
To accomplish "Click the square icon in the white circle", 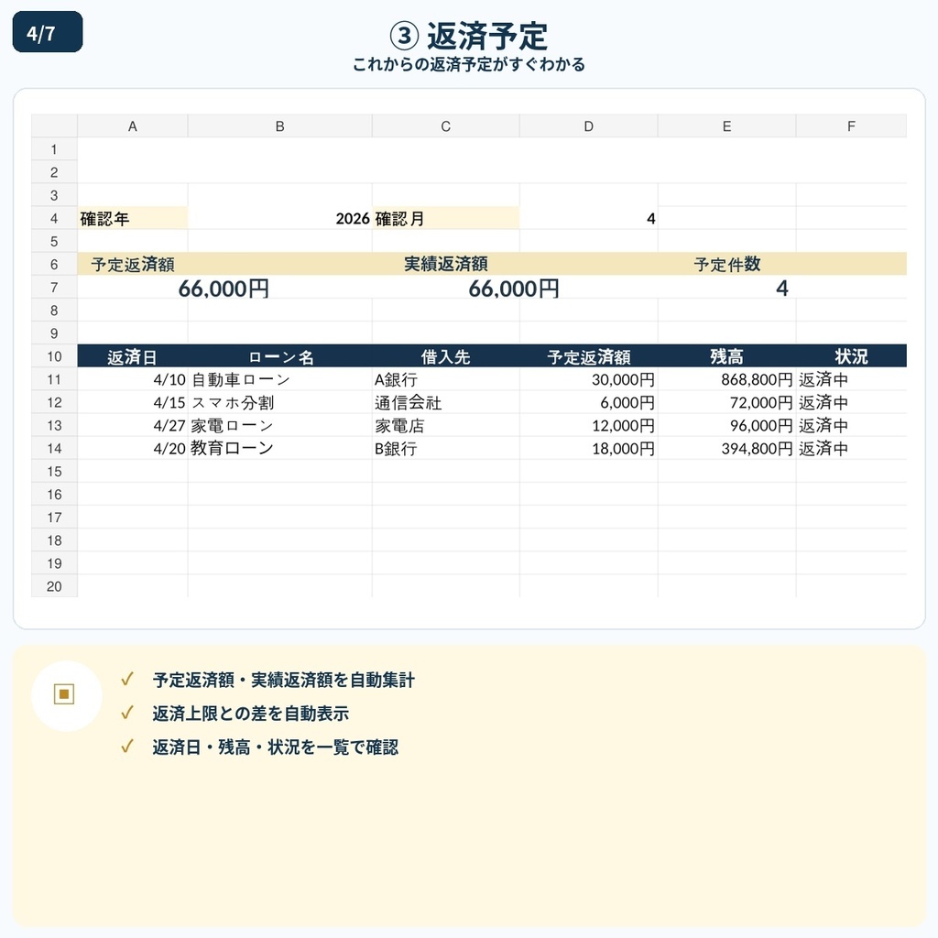I will pyautogui.click(x=64, y=694).
